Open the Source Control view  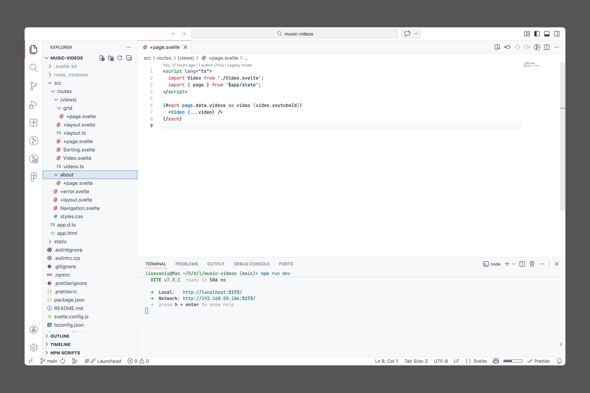pos(33,86)
